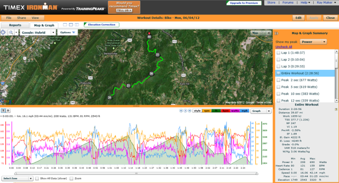Viewport: 339px width, 183px height.
Task: Click the rewind graph playback button
Action: click(x=181, y=111)
